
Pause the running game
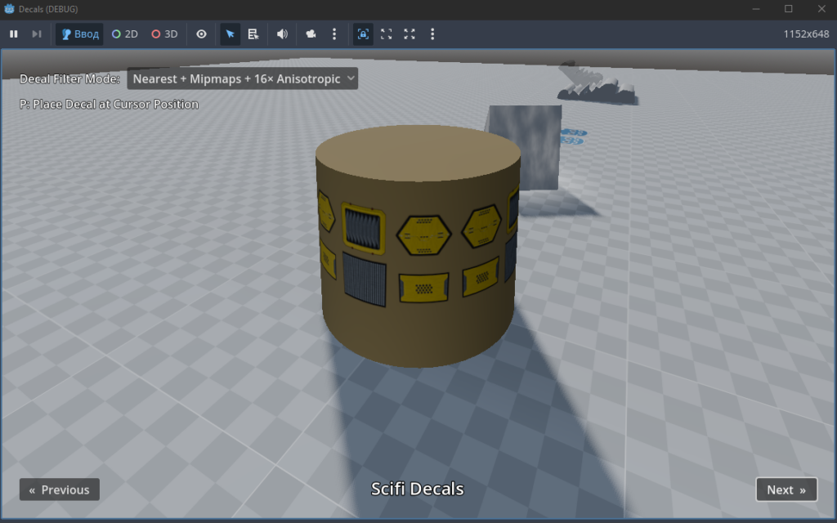tap(14, 34)
